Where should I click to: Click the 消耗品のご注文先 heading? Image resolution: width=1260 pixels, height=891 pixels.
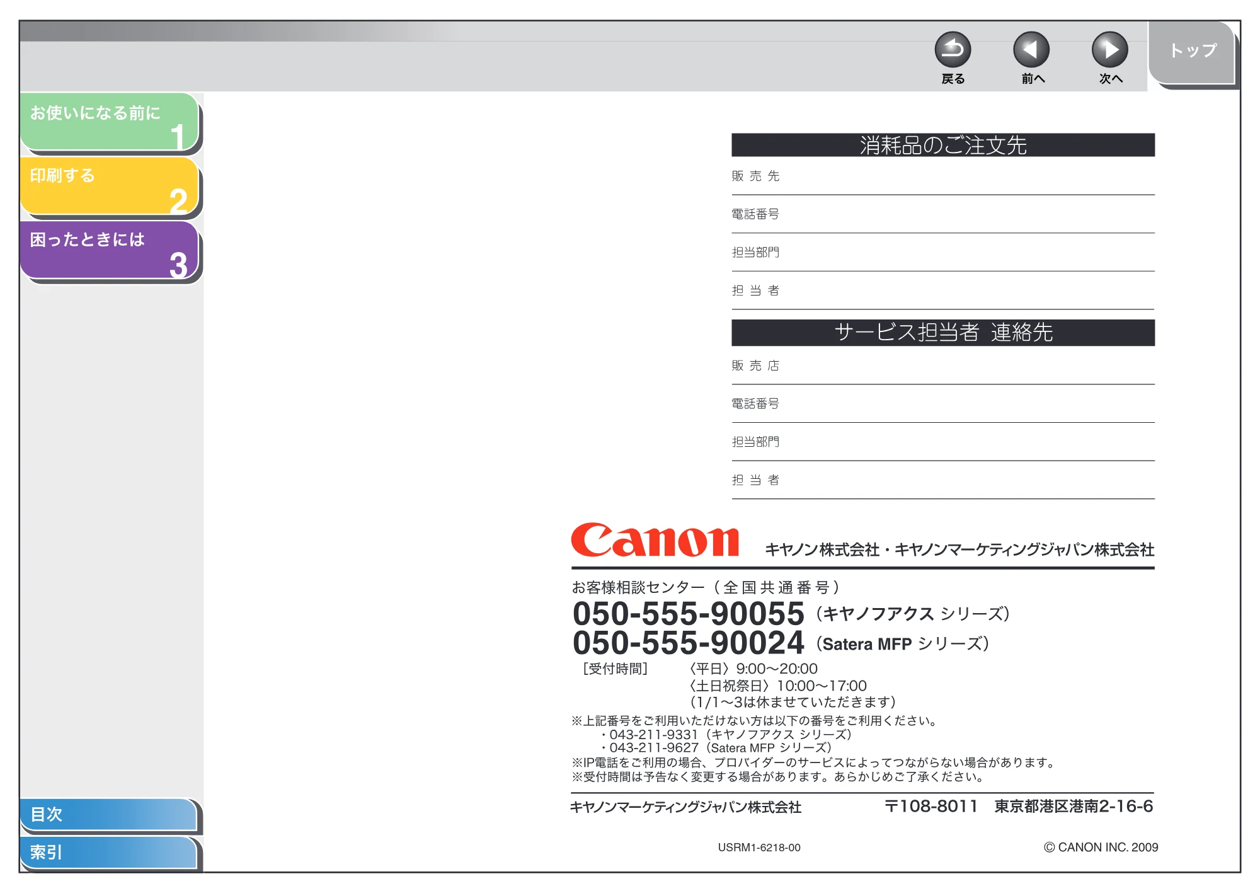943,145
